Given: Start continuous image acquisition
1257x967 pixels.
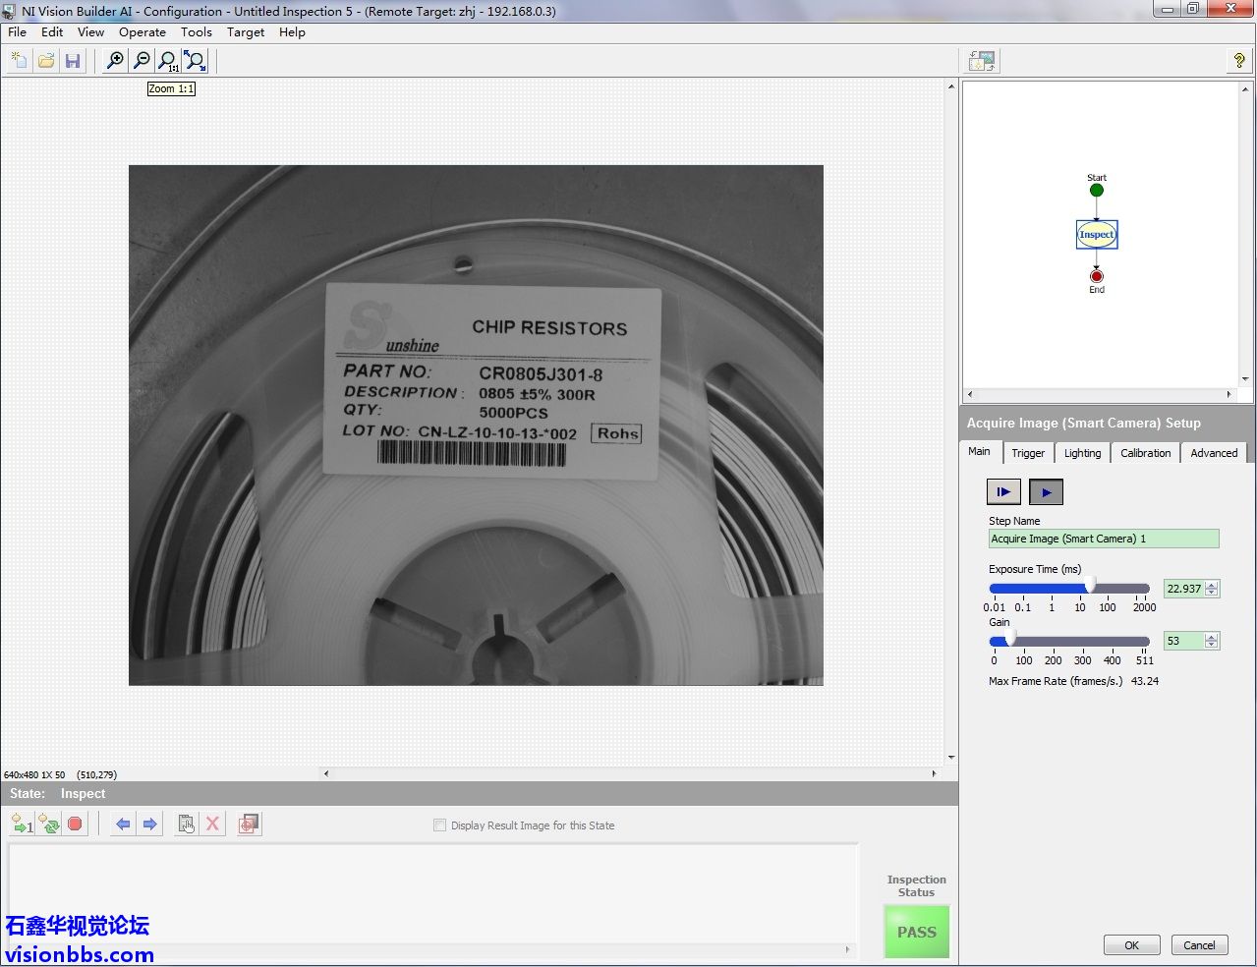Looking at the screenshot, I should [1046, 492].
